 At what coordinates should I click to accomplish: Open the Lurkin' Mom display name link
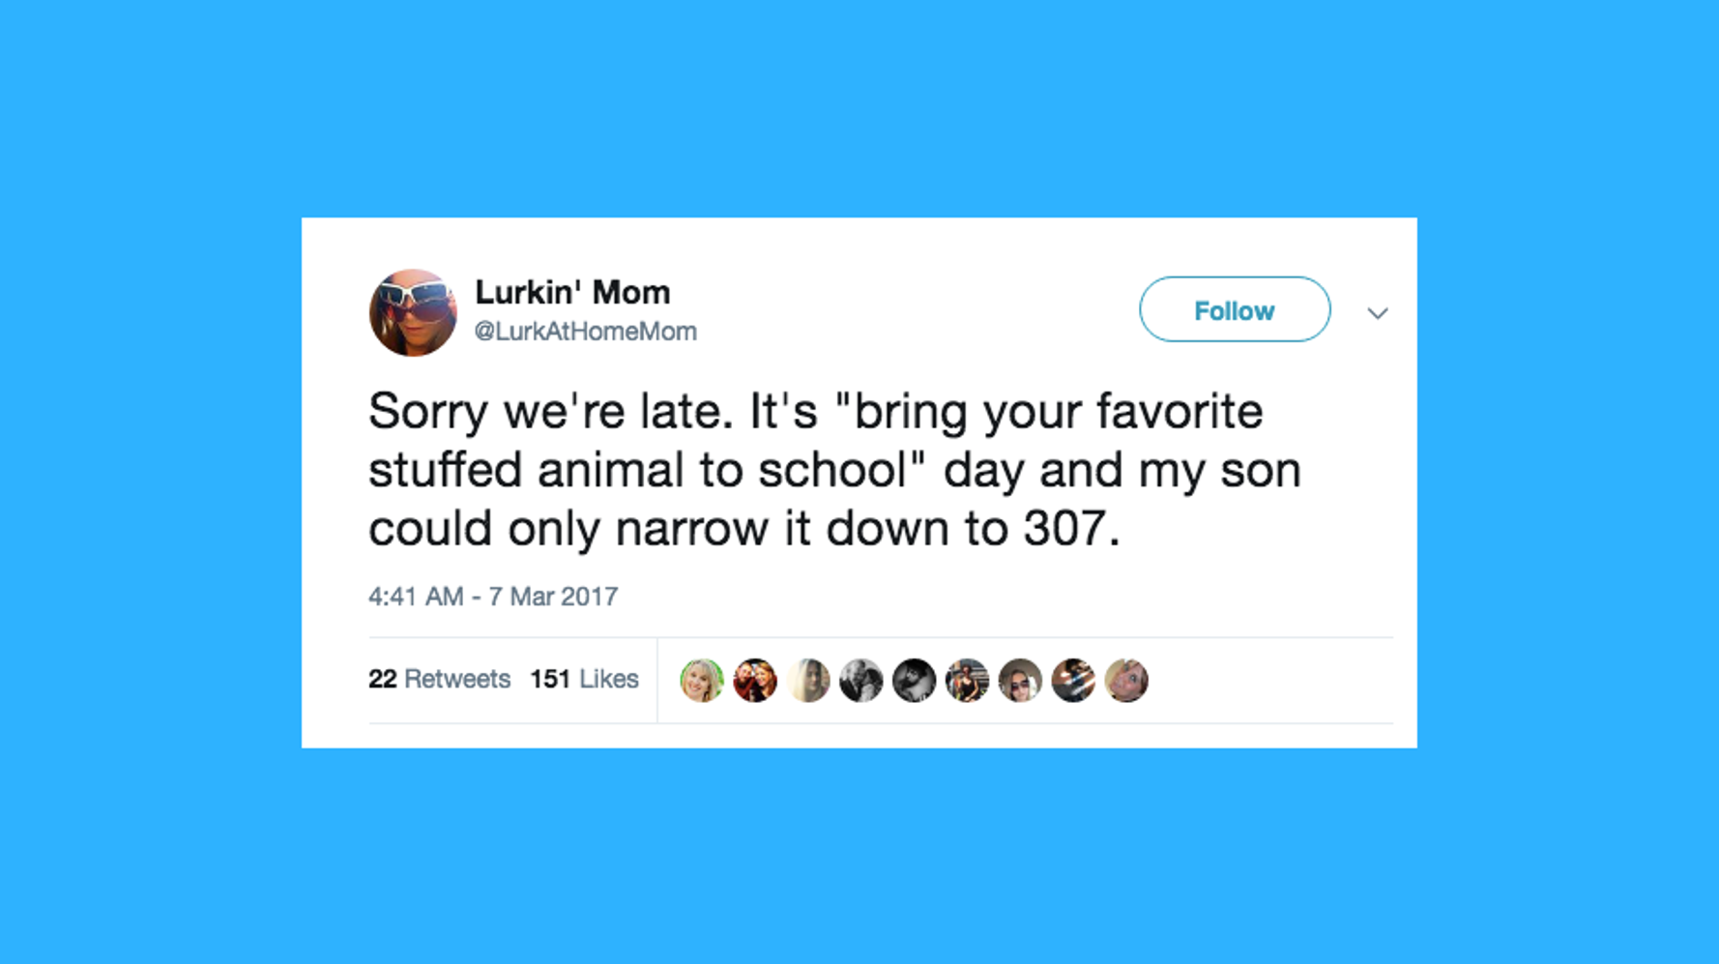pyautogui.click(x=572, y=292)
